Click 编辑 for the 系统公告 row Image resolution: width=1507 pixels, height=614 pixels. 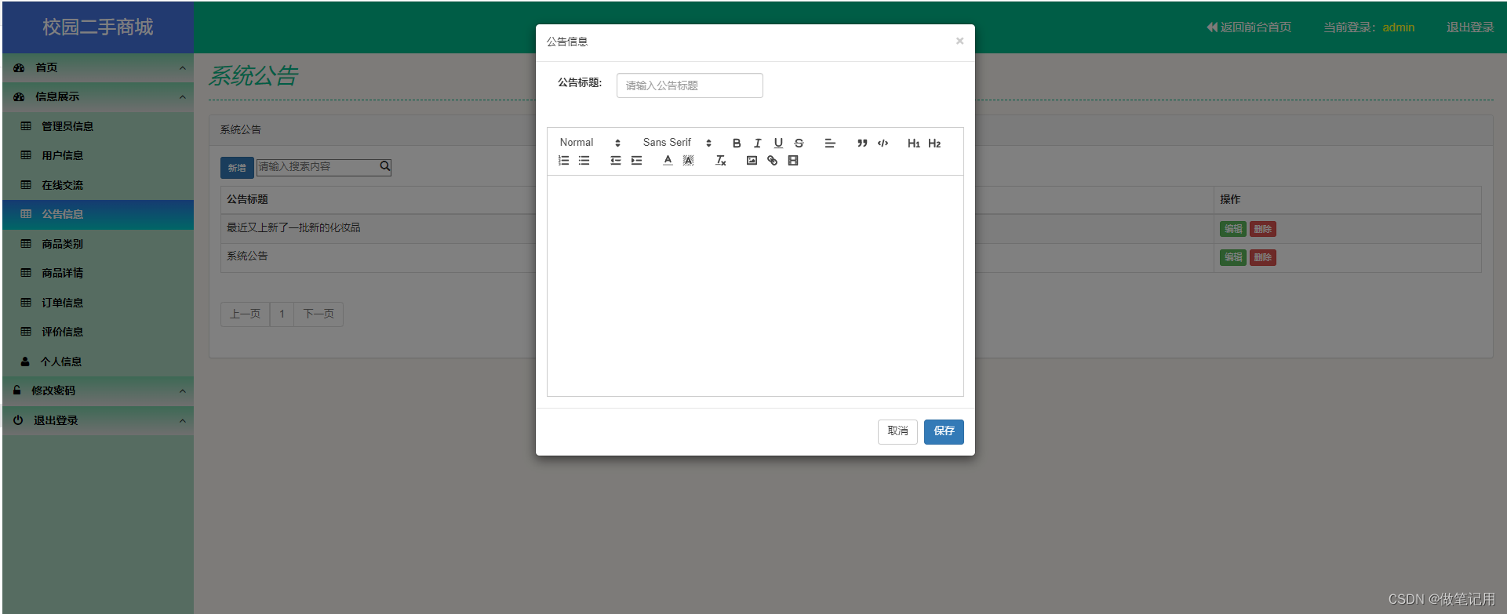(1233, 257)
